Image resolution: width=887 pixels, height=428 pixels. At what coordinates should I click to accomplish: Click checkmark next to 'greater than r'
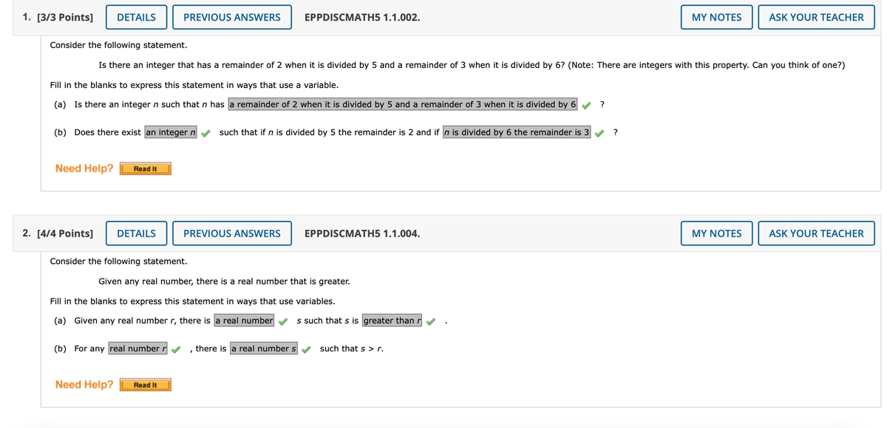(431, 321)
